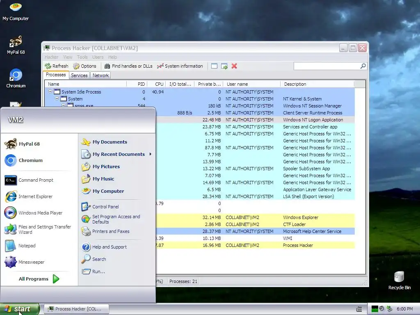This screenshot has height=315, width=420.
Task: Collapse the System process tree node
Action: tap(57, 98)
